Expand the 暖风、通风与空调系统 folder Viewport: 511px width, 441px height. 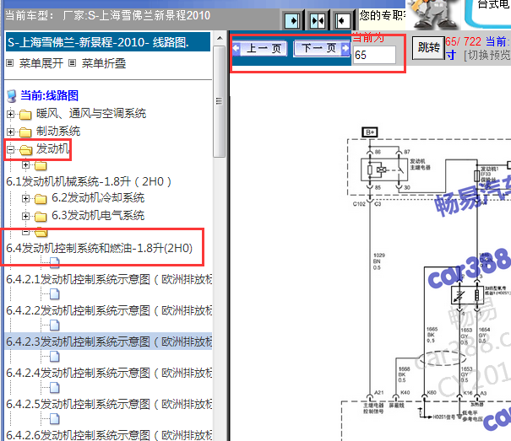(10, 114)
